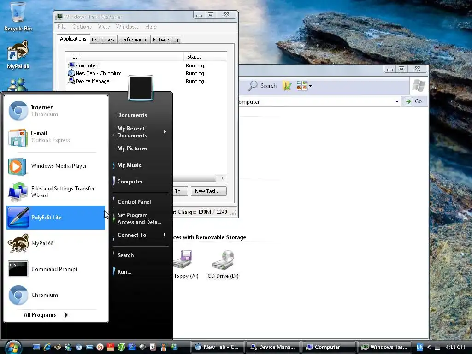
Task: Expand the Connect To submenu arrow
Action: click(165, 235)
